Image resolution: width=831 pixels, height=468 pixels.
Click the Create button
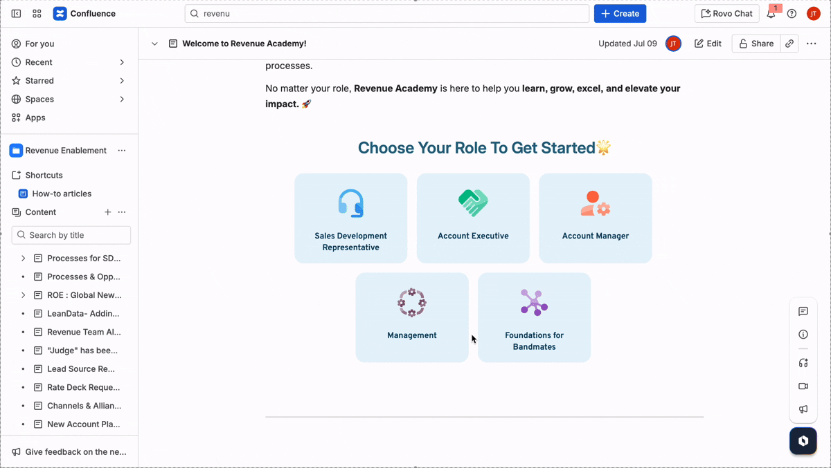click(620, 14)
